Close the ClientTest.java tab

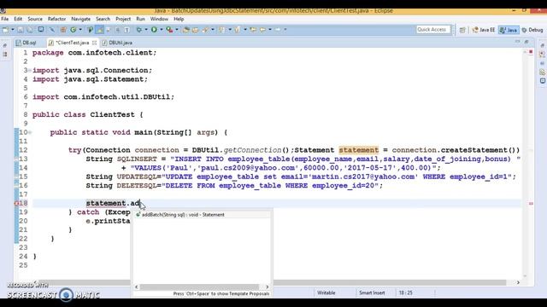coord(95,43)
